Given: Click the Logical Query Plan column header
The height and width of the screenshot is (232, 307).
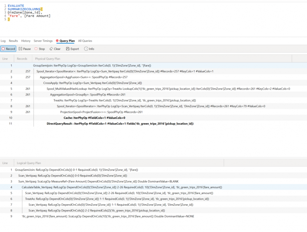Looking at the screenshot, I should click(x=29, y=163).
